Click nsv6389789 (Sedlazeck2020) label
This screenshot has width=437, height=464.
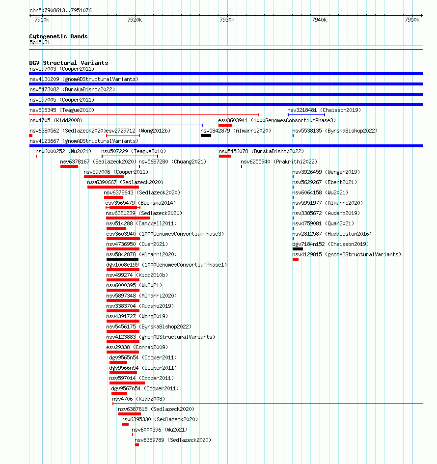pos(173,440)
